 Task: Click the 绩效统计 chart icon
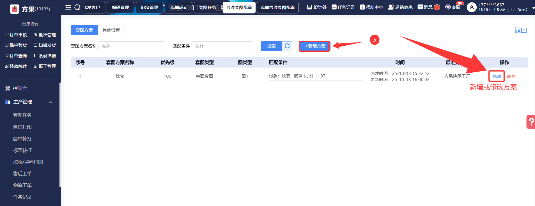click(x=7, y=66)
